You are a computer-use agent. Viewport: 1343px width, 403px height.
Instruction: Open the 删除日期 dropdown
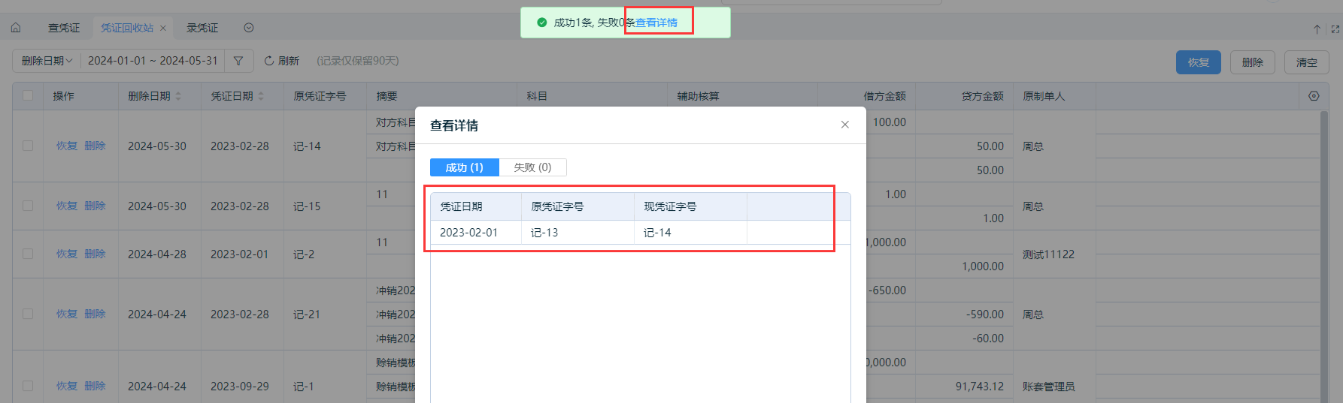pos(47,61)
